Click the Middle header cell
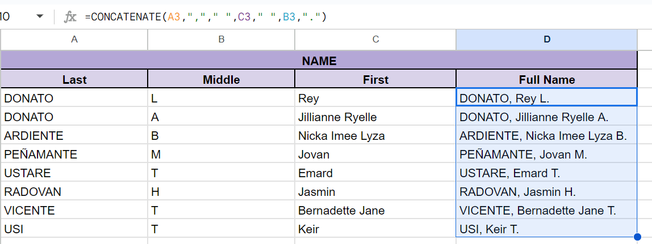This screenshot has width=652, height=244. [x=221, y=79]
